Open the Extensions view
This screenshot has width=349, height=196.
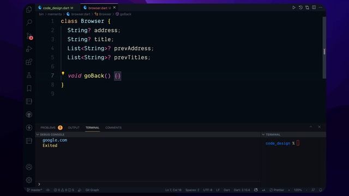(x=29, y=62)
